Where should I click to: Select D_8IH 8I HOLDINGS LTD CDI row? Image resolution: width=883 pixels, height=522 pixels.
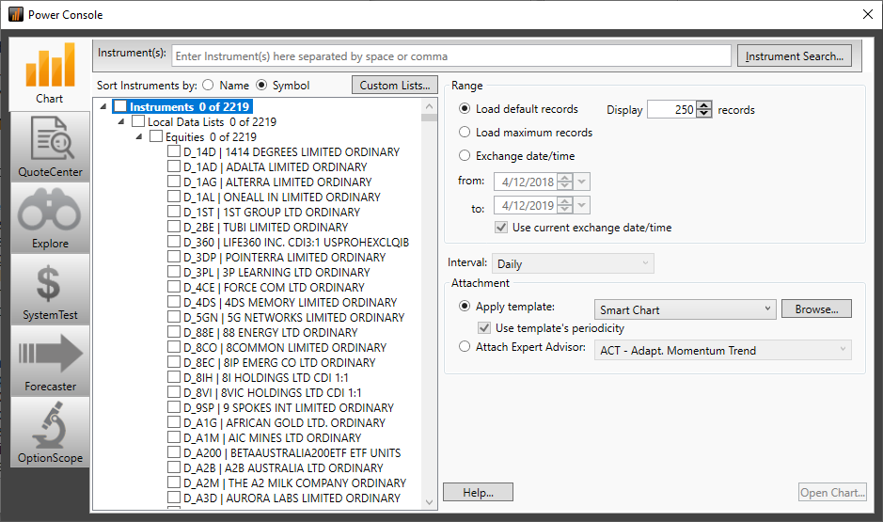266,378
